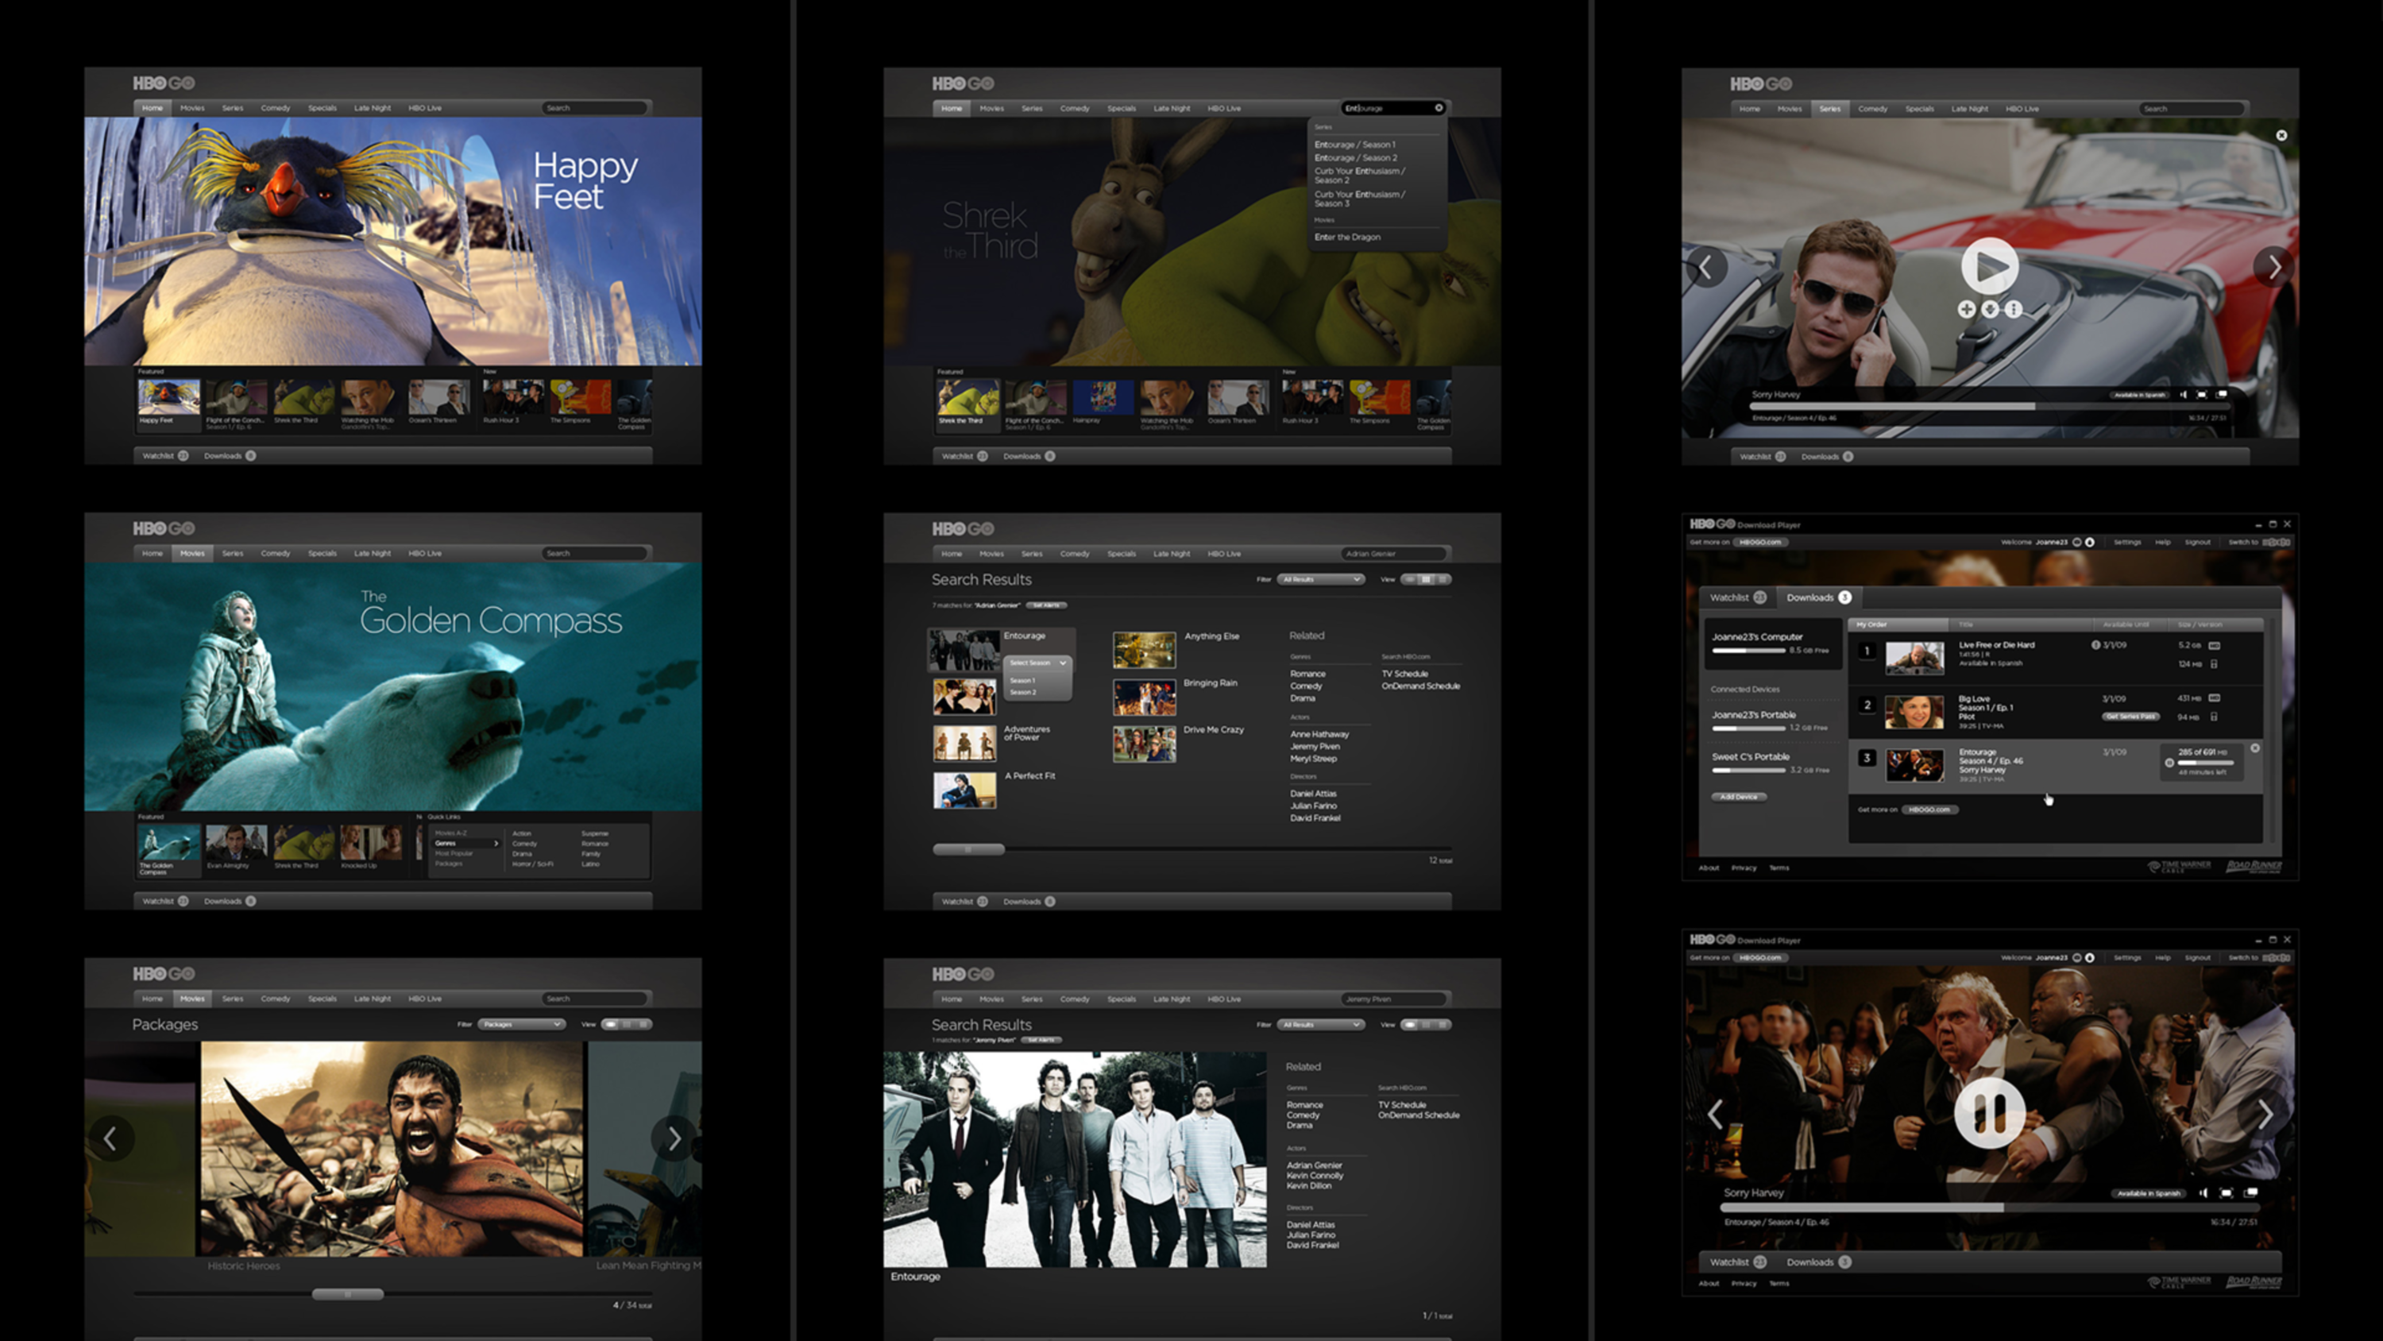Open Settings in the Download Player downloads-list window
The width and height of the screenshot is (2383, 1341).
tap(2126, 543)
